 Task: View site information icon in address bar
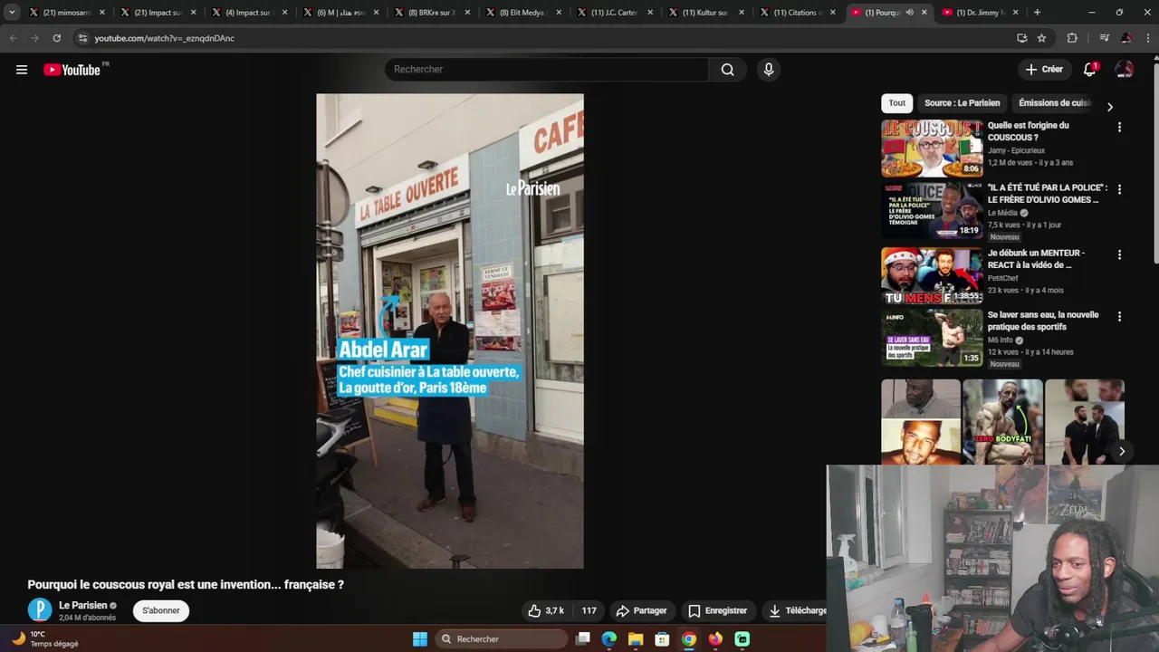pos(82,38)
